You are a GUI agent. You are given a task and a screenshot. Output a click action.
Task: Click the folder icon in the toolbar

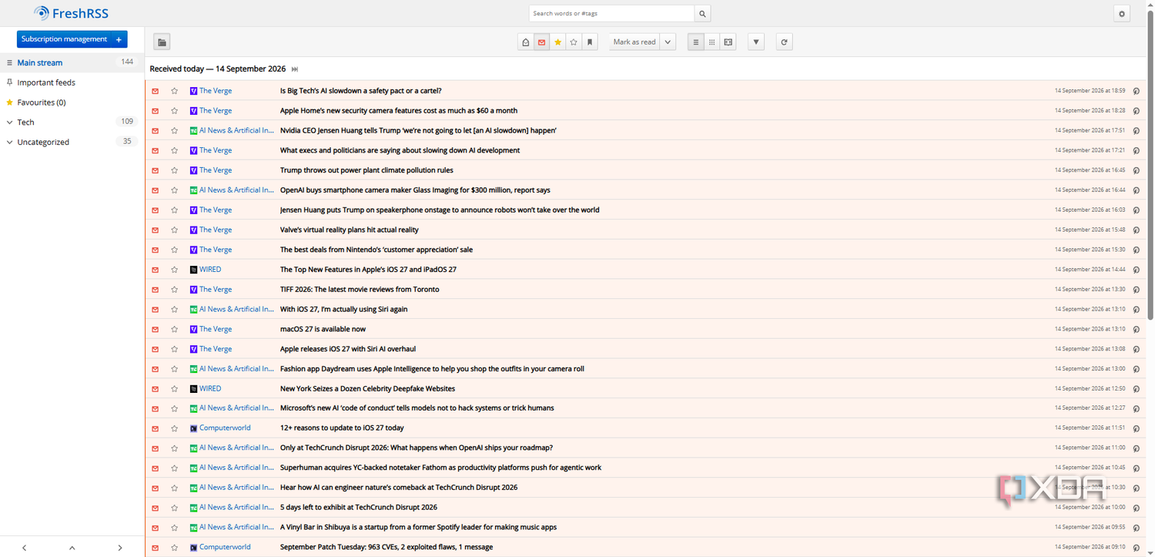162,42
